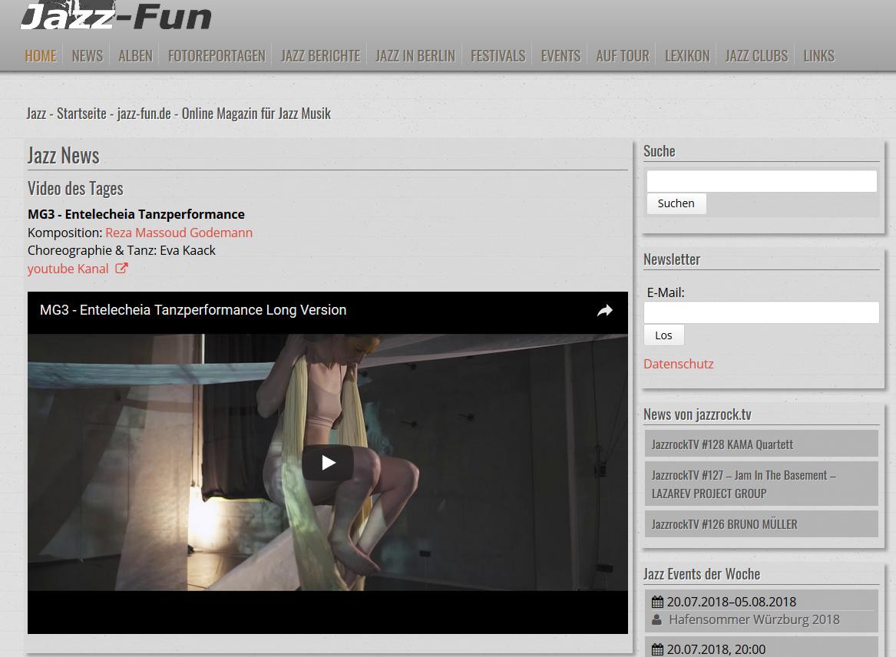The width and height of the screenshot is (896, 657).
Task: Go to JAZZ CLUBS
Action: coord(756,55)
